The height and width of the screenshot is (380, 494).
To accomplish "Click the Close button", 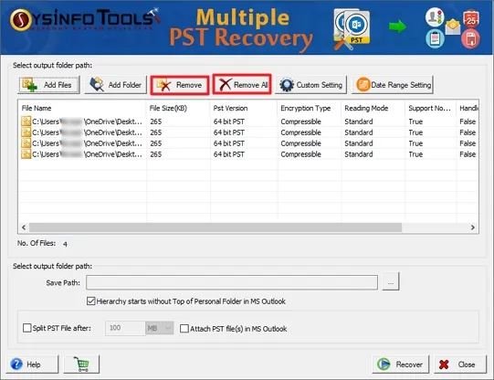I will [x=460, y=364].
